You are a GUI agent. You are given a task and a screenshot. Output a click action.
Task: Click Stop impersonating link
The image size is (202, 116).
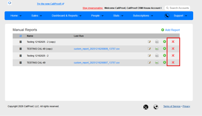93,8
